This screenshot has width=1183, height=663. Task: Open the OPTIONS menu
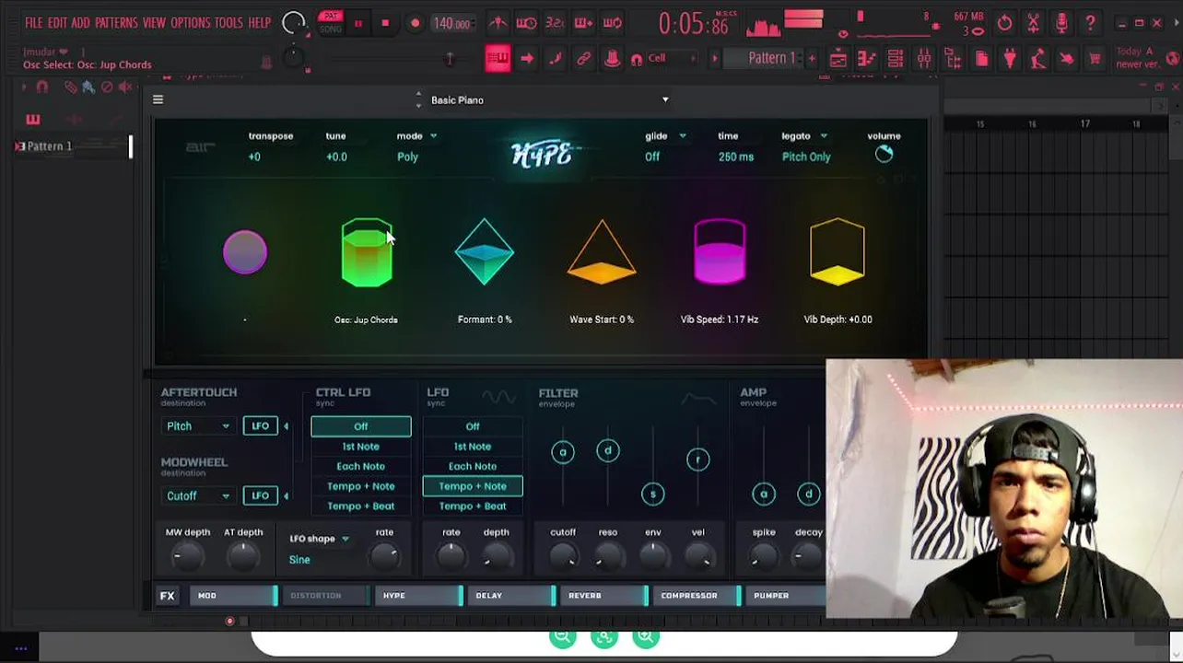[x=191, y=23]
